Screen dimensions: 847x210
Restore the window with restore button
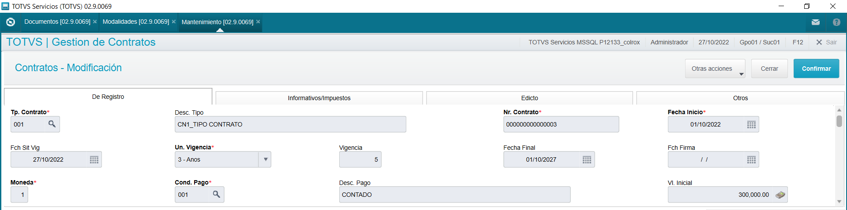806,6
